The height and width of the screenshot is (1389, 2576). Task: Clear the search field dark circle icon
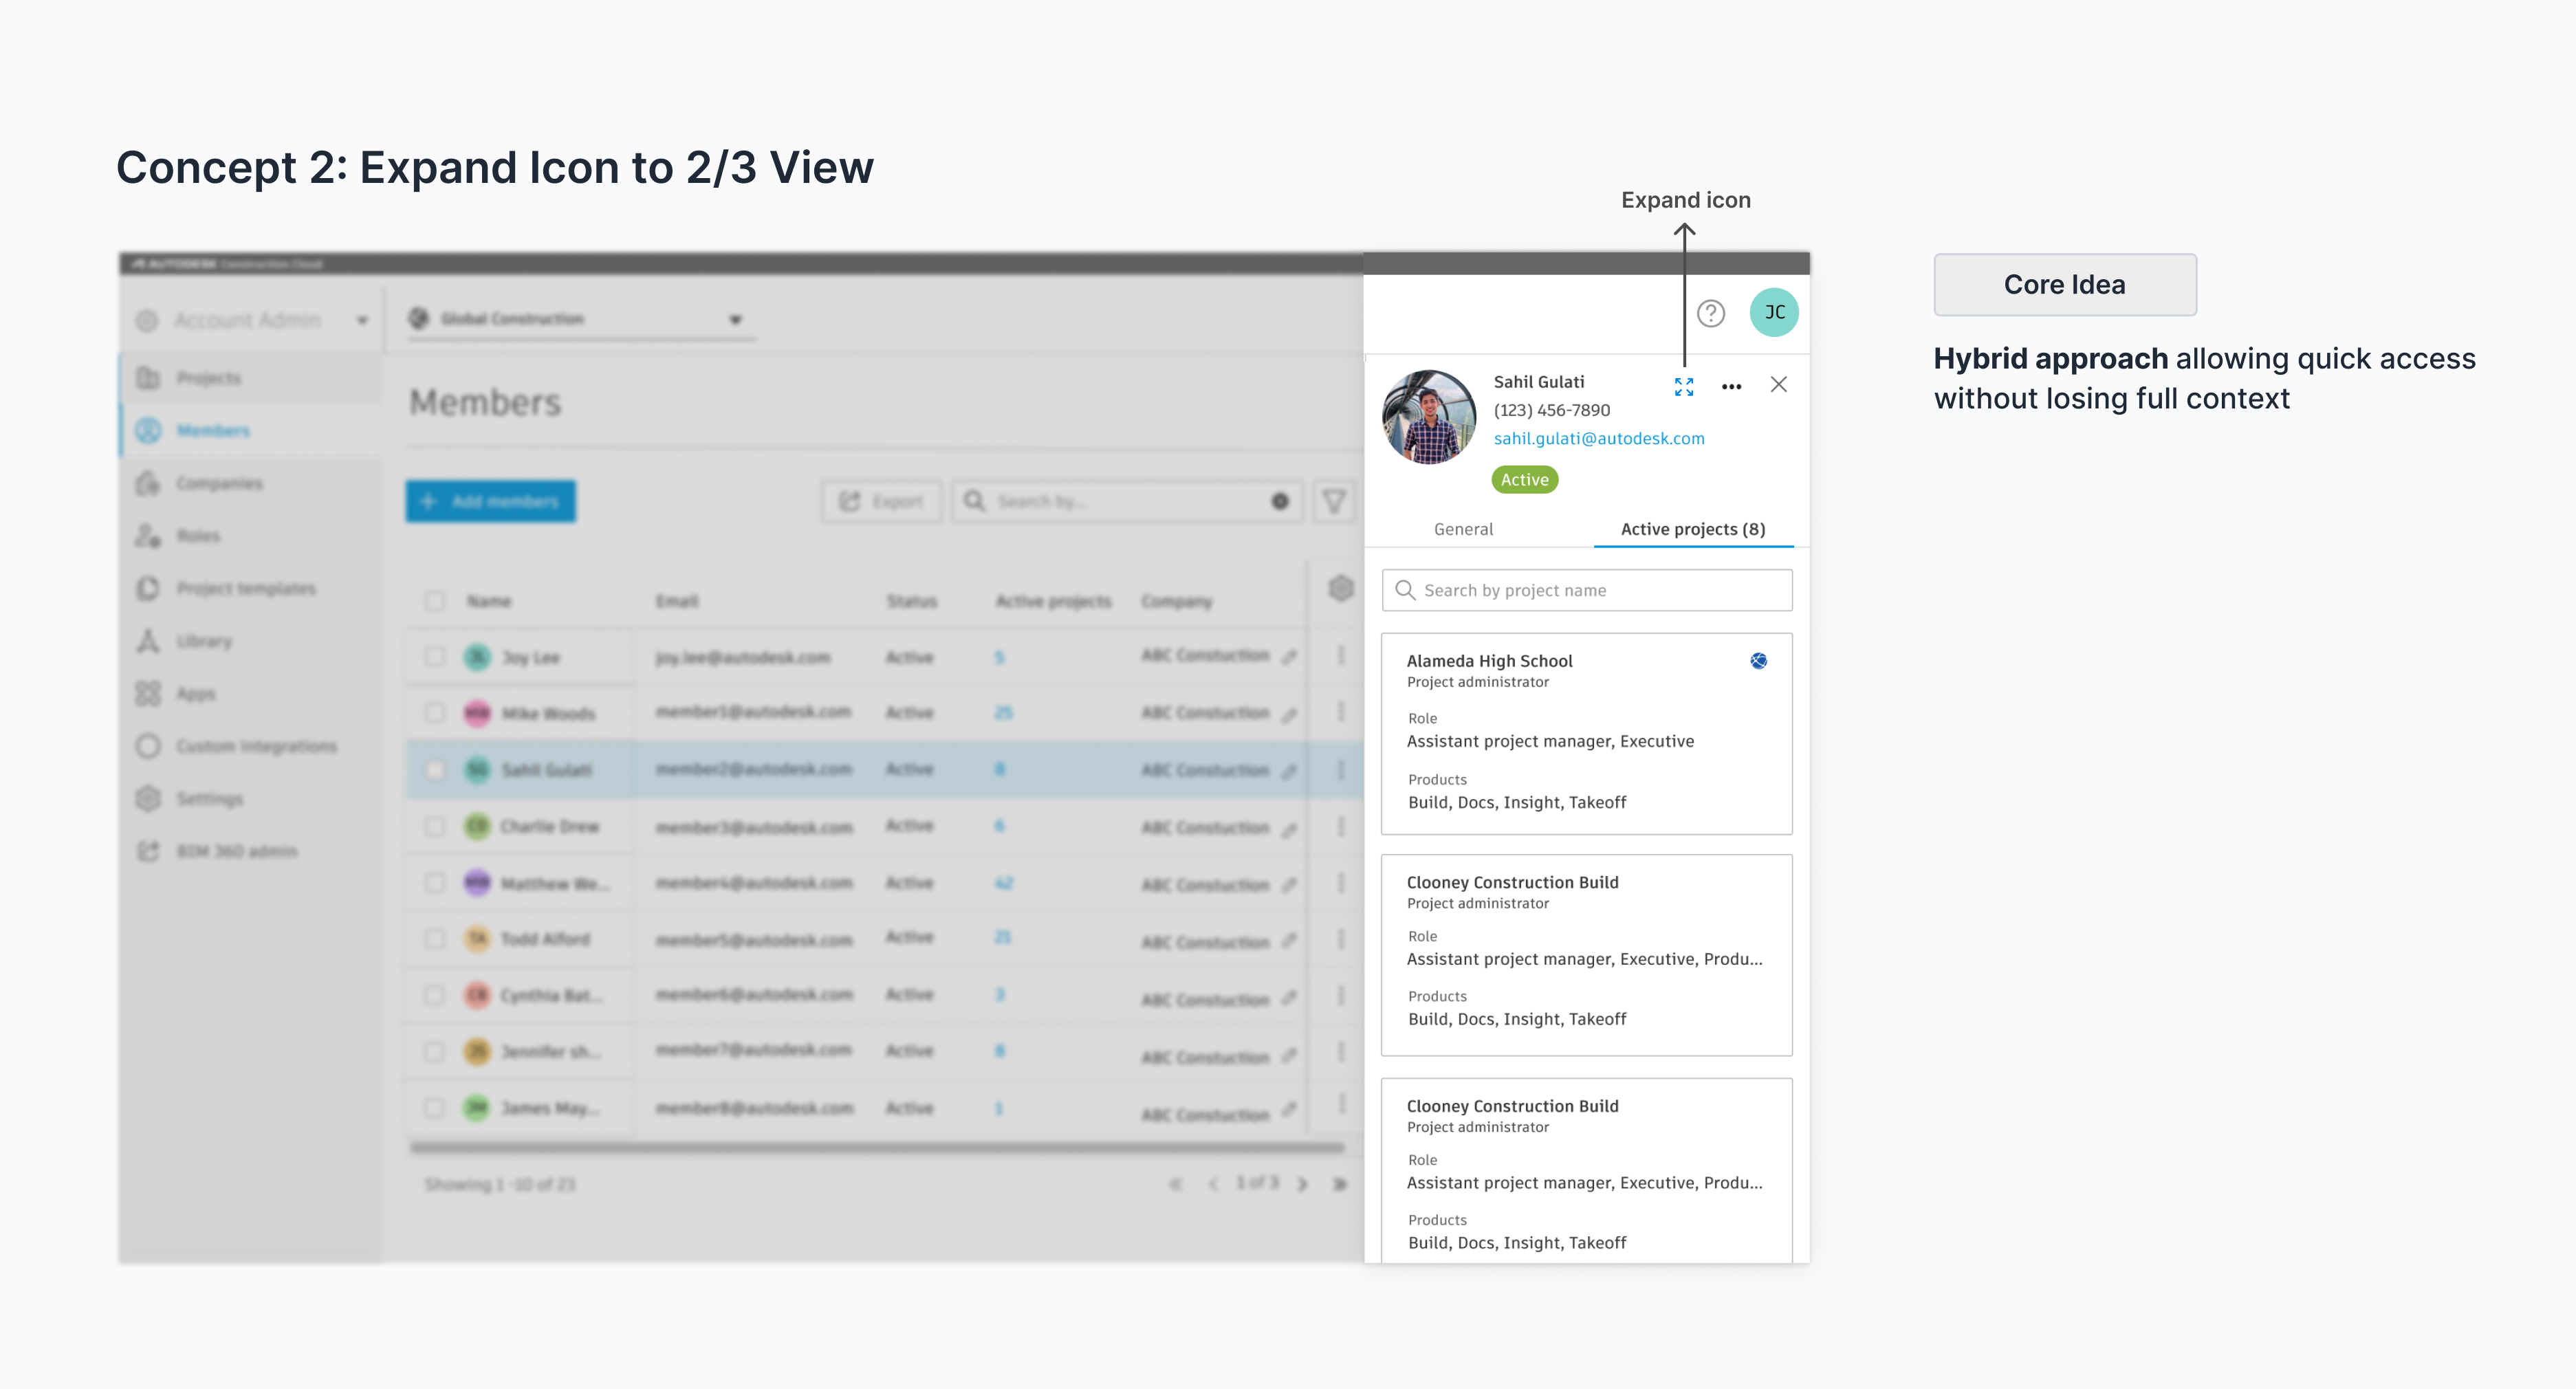(1279, 501)
